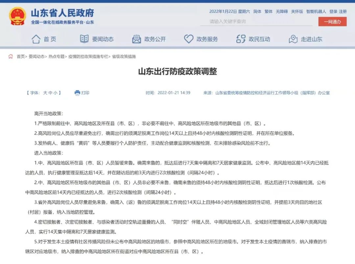355x264 pixels.
Task: Click the 疫情防控政策措施专栏 breadcrumb link
Action: [88, 56]
